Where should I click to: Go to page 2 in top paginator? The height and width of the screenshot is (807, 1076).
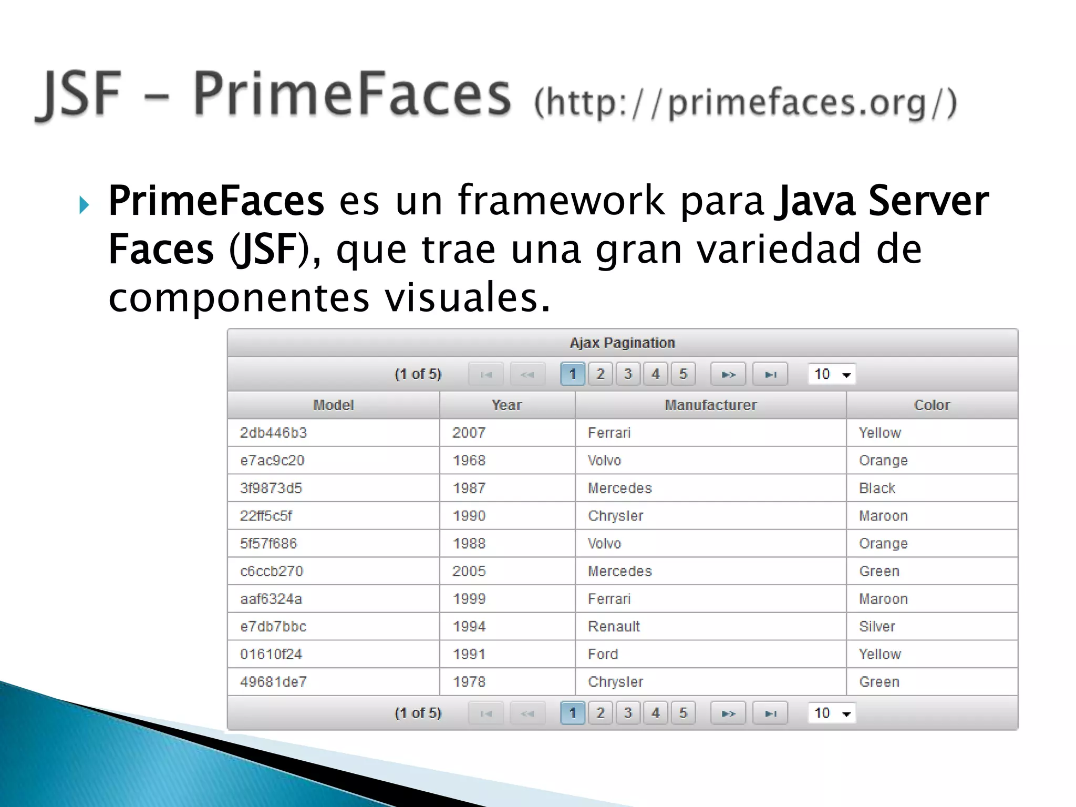[x=601, y=374]
